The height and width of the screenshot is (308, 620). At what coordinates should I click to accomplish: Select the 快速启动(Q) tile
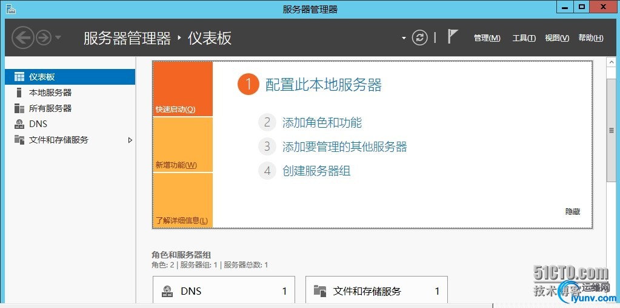click(182, 89)
